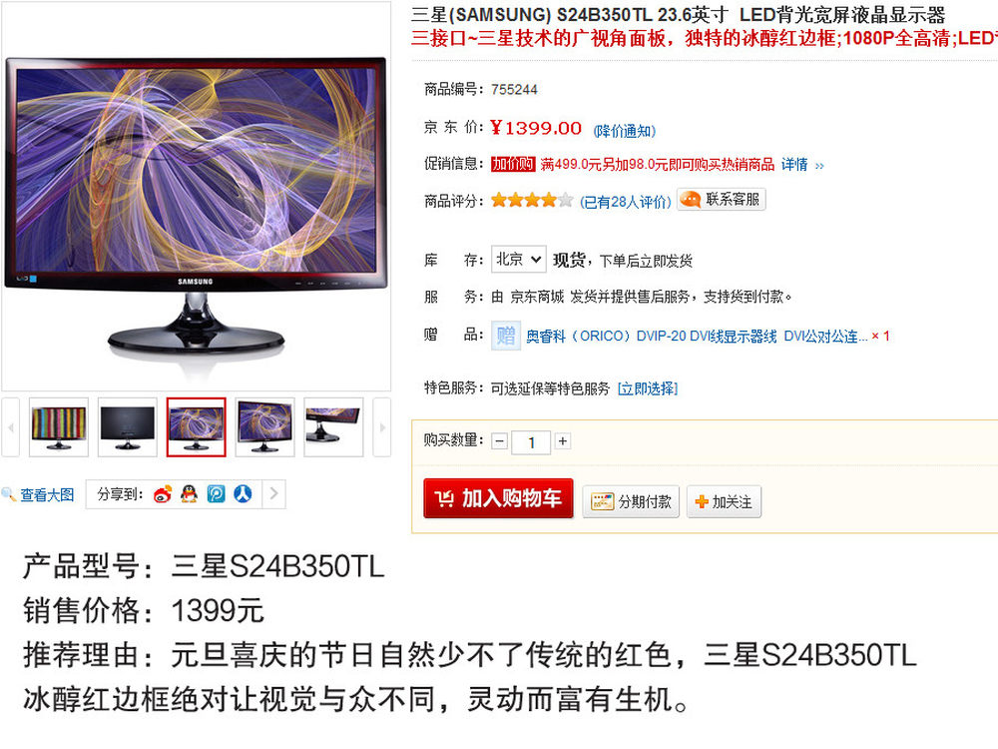Expand more share options arrow

273,493
